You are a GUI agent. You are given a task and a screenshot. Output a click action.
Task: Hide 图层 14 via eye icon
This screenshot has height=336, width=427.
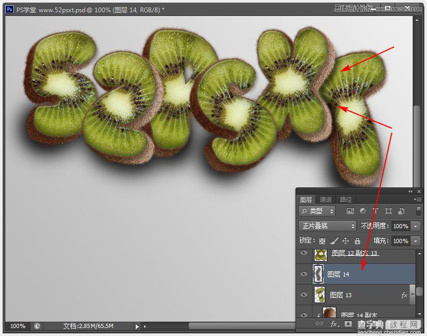click(304, 274)
